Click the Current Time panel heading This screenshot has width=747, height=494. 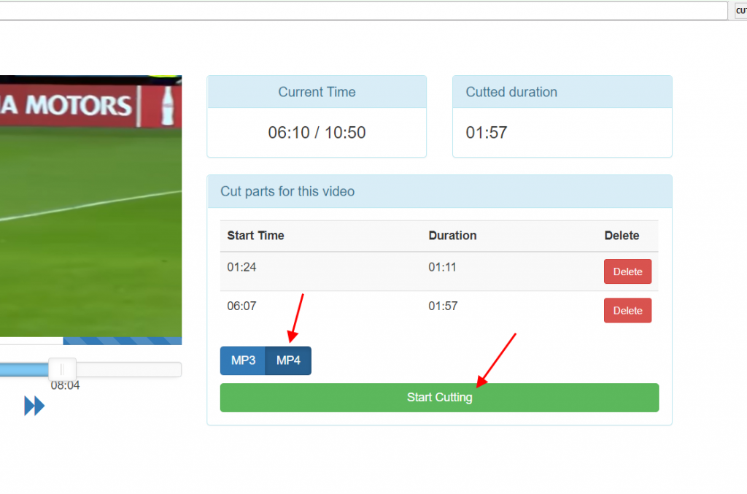click(x=317, y=92)
